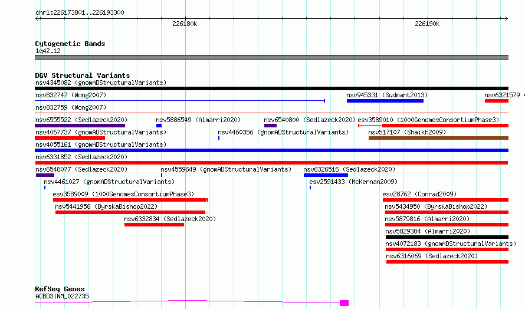Screen dimensions: 525x309
Task: Open nsv5879816 (Almarri2020) label
Action: pos(427,219)
